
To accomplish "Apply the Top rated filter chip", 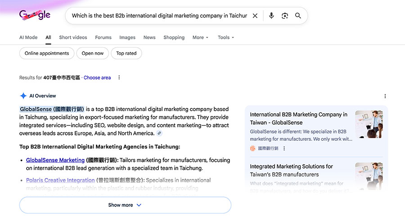I will (x=126, y=53).
